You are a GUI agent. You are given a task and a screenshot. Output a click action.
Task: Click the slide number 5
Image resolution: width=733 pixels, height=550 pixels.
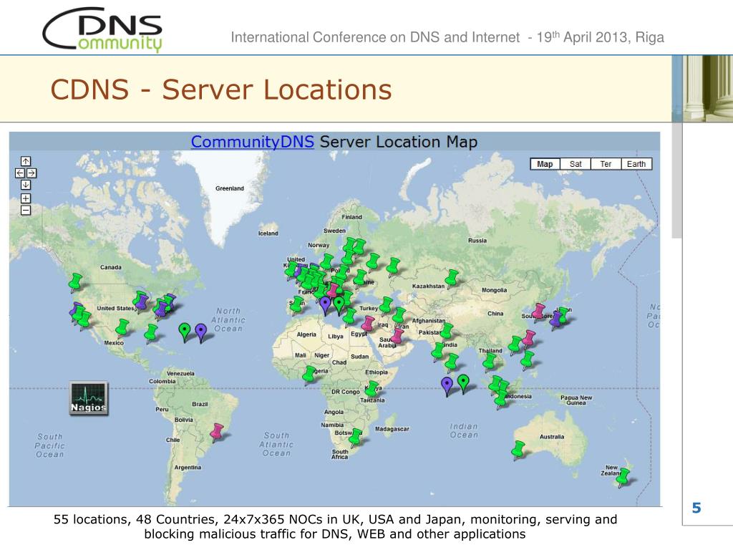point(696,508)
